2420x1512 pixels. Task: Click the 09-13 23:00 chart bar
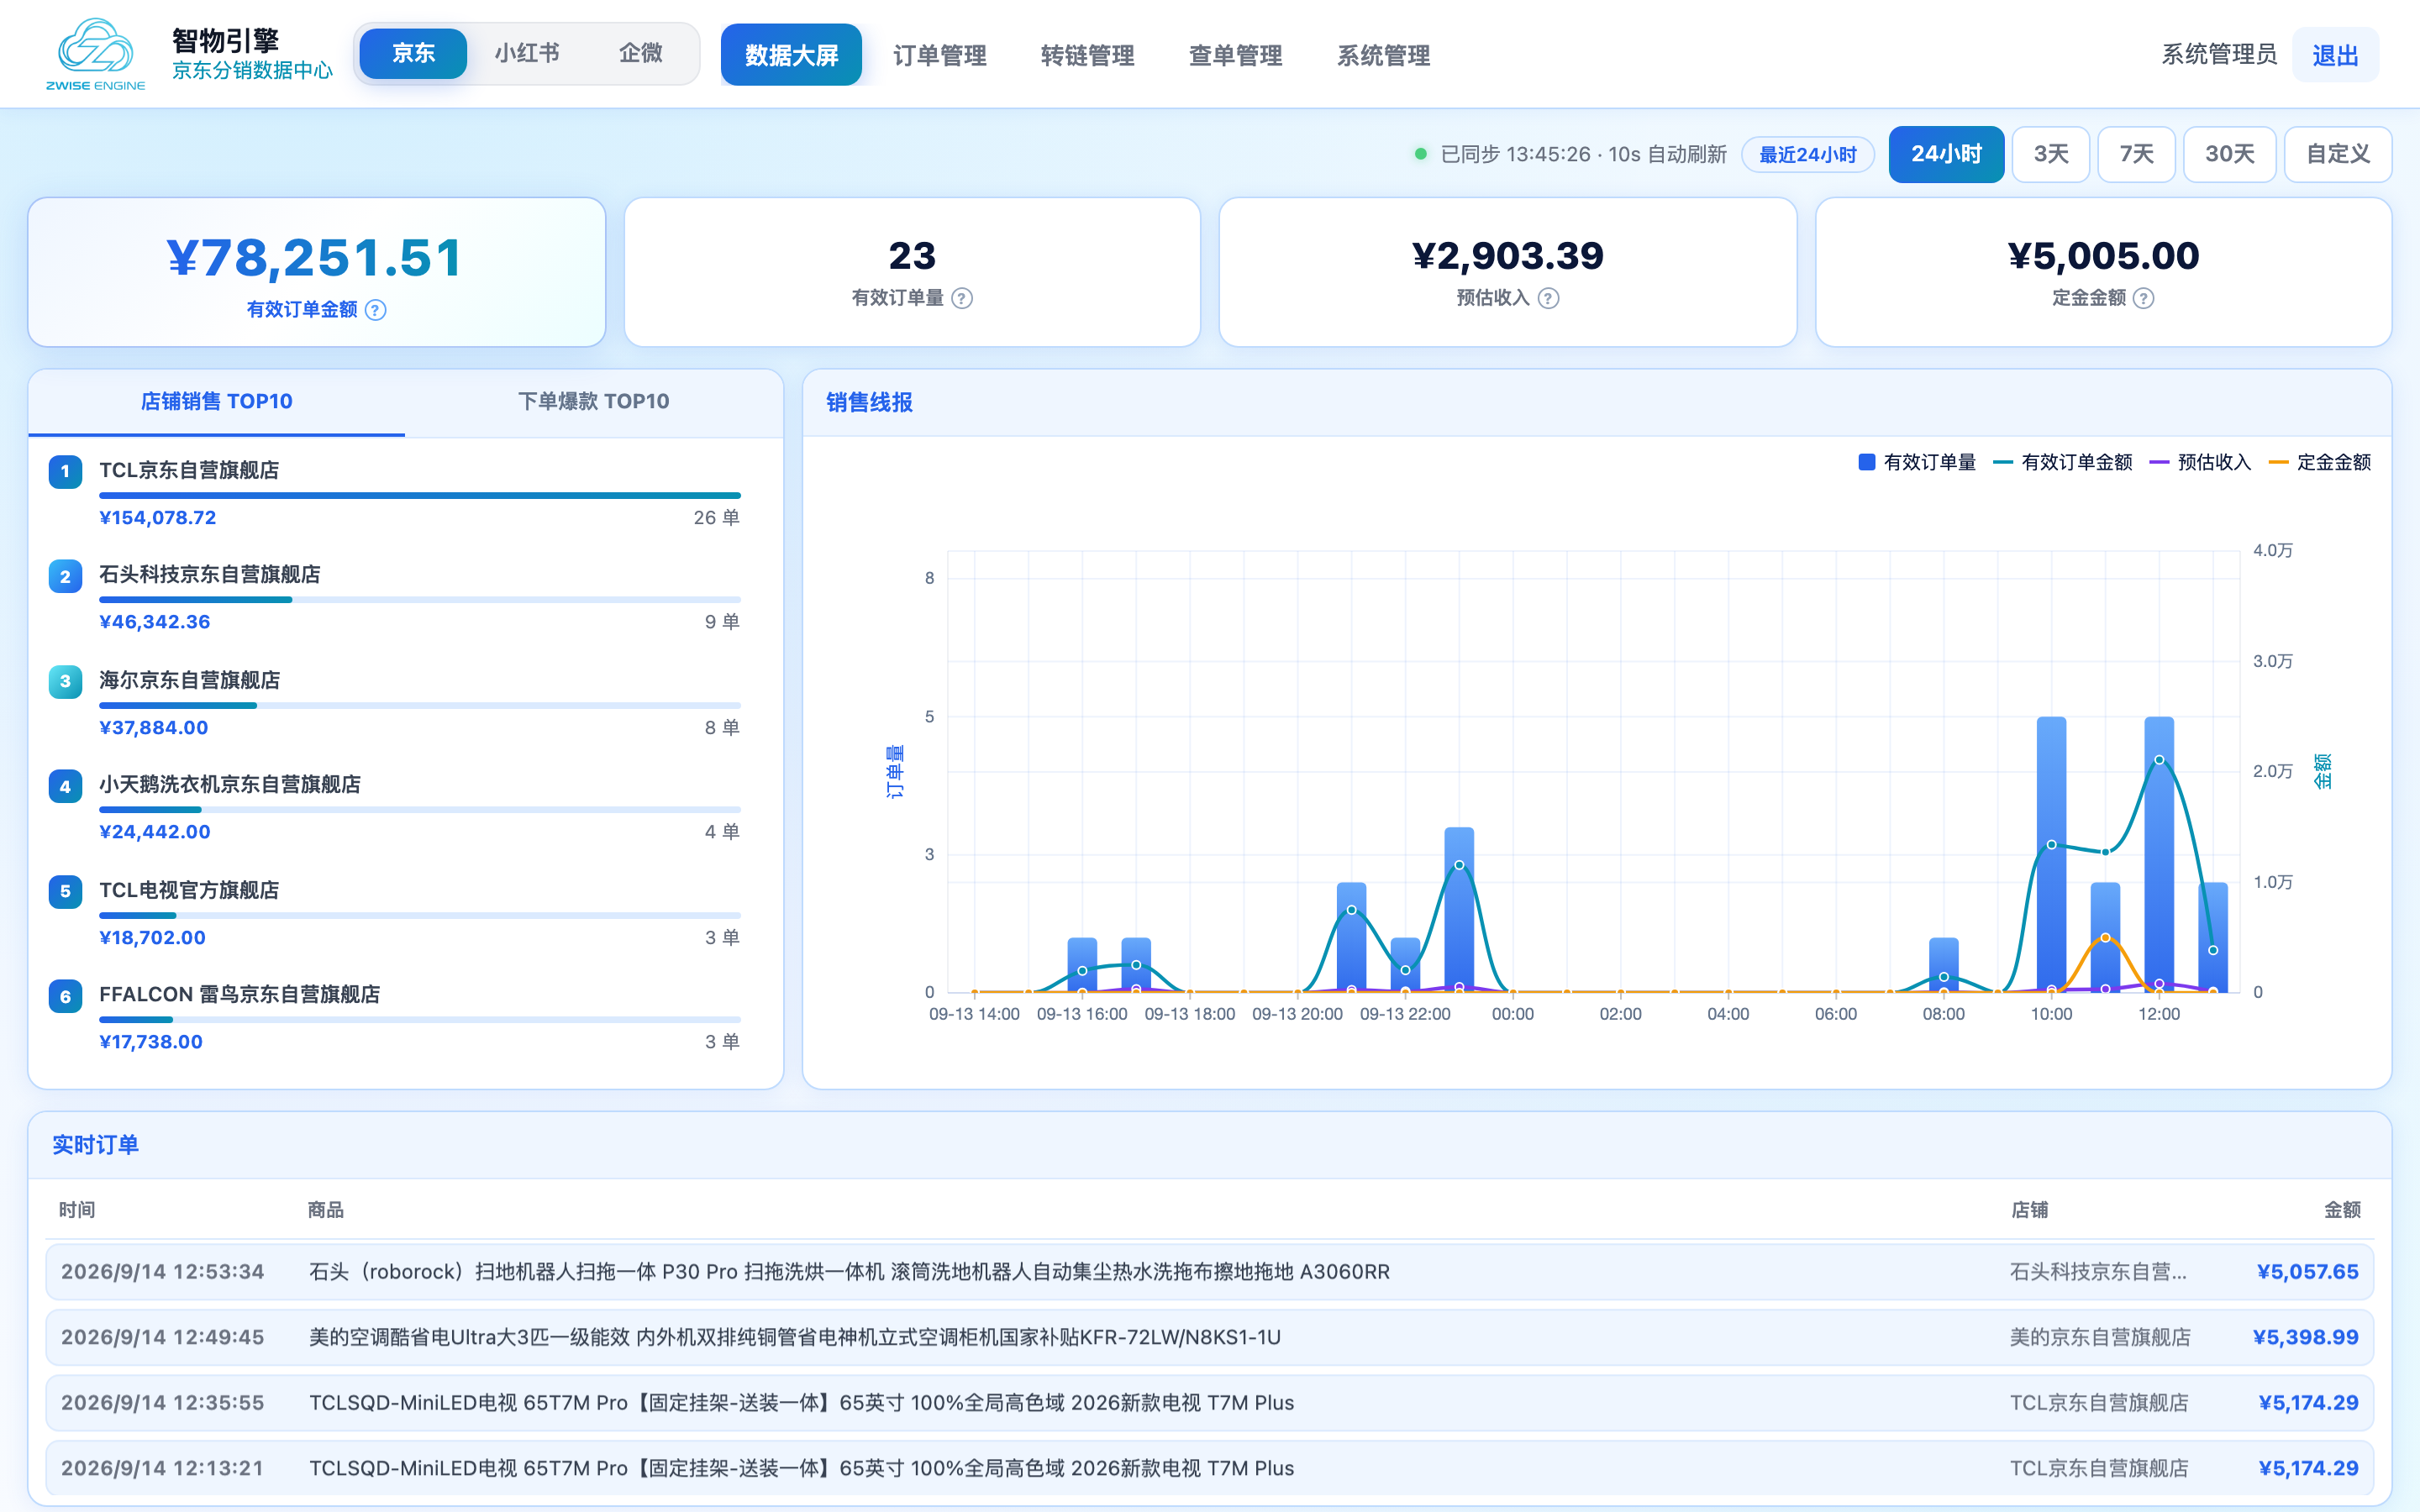tap(1459, 910)
